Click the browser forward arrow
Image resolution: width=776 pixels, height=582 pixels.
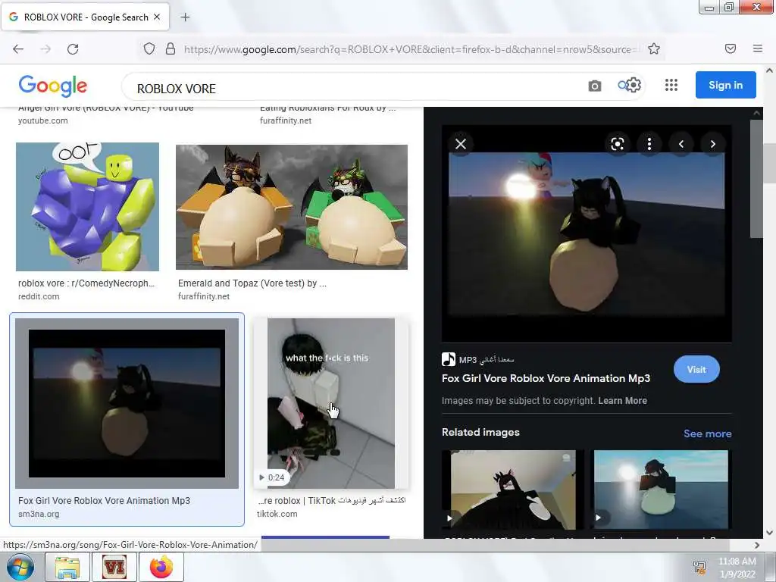point(45,49)
